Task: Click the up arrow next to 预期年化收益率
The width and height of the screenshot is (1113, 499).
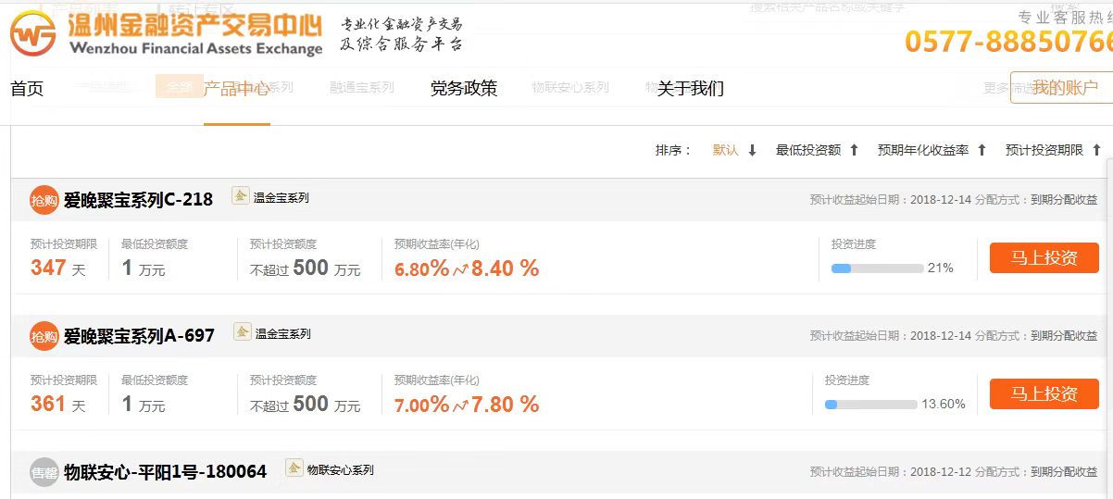Action: (x=982, y=150)
